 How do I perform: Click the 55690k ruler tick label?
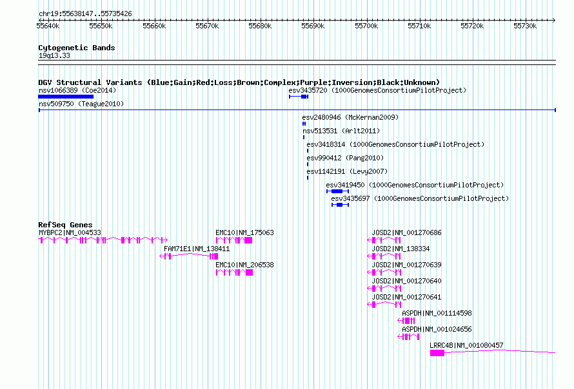click(313, 26)
